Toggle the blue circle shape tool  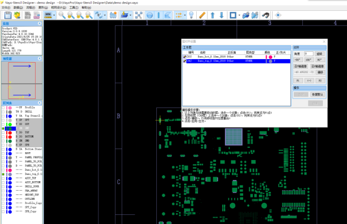coord(150,15)
